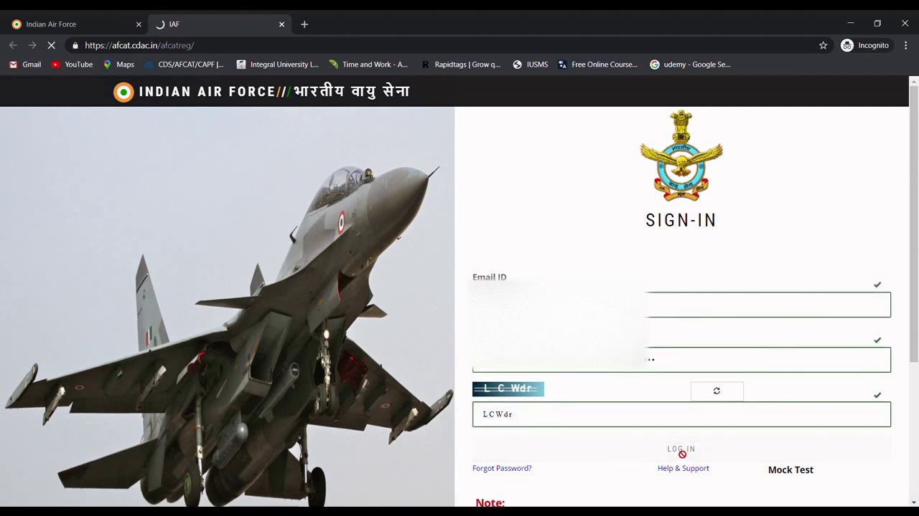This screenshot has height=516, width=919.
Task: Click the scrollbar up arrow
Action: 913,80
